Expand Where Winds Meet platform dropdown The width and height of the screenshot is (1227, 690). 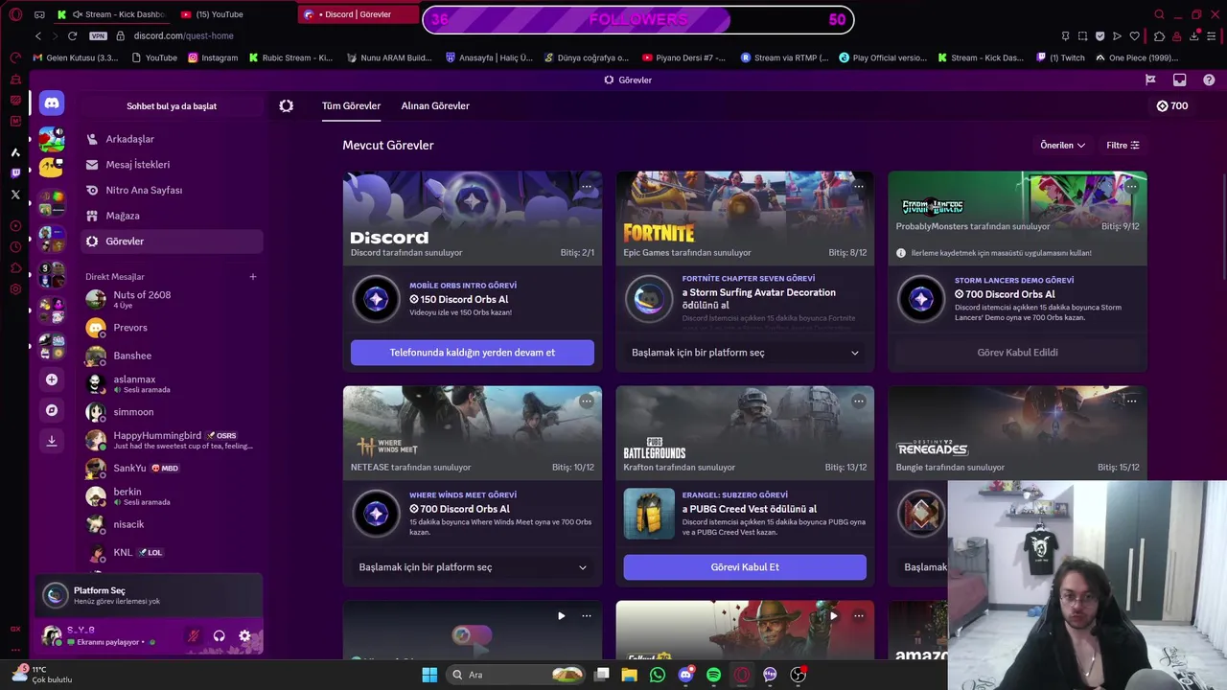click(473, 567)
